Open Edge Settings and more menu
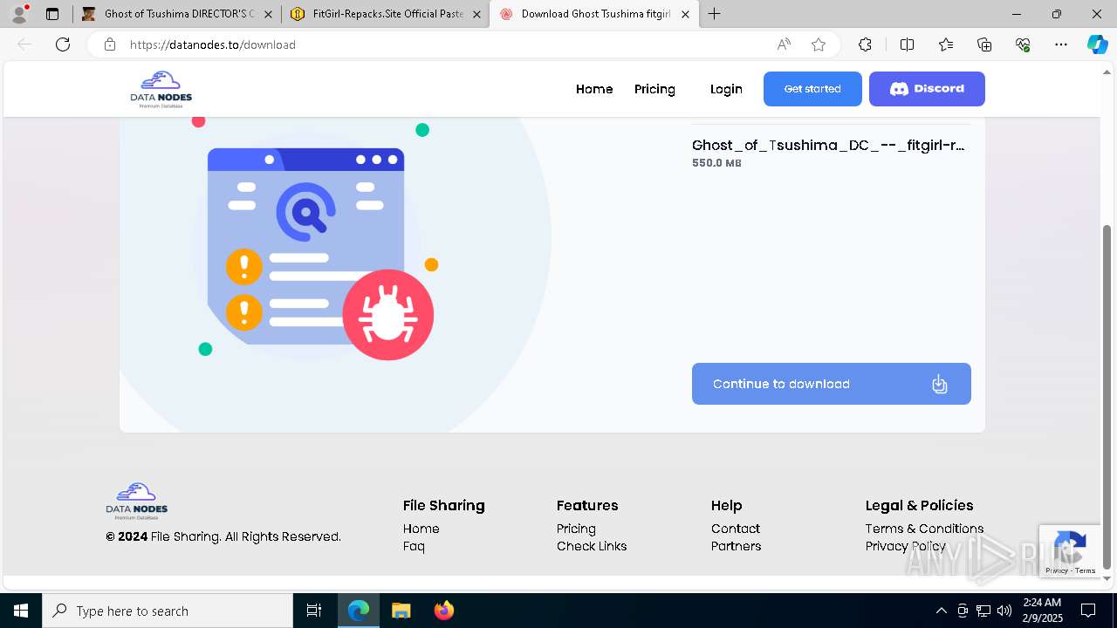 [x=1061, y=44]
